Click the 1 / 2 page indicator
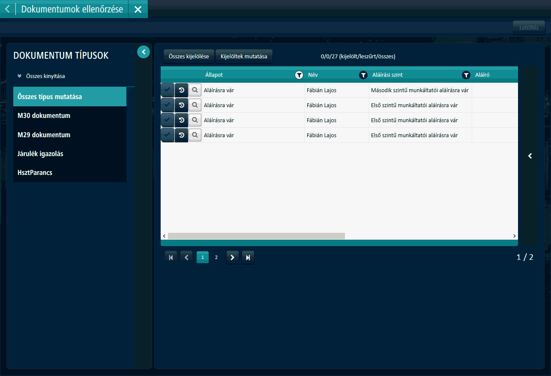Image resolution: width=551 pixels, height=376 pixels. [x=525, y=257]
